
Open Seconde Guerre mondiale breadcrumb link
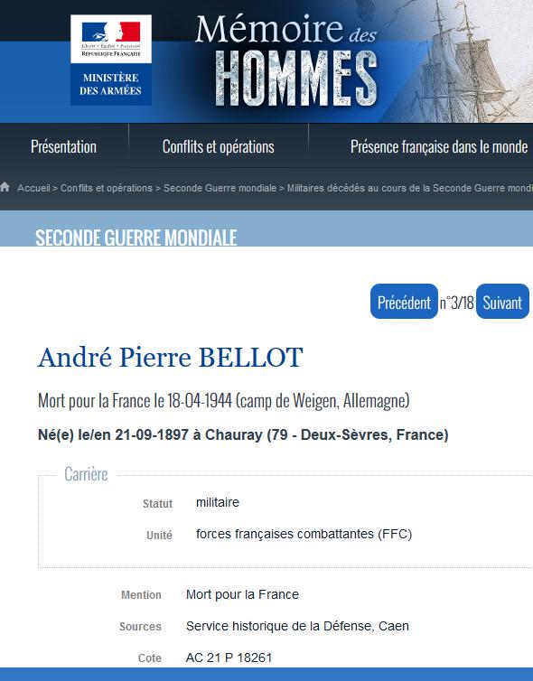(x=220, y=188)
